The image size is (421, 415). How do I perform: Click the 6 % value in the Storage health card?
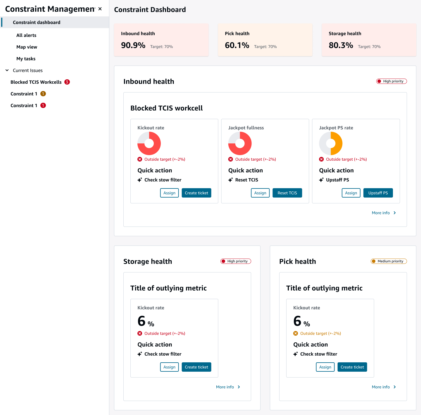point(146,321)
